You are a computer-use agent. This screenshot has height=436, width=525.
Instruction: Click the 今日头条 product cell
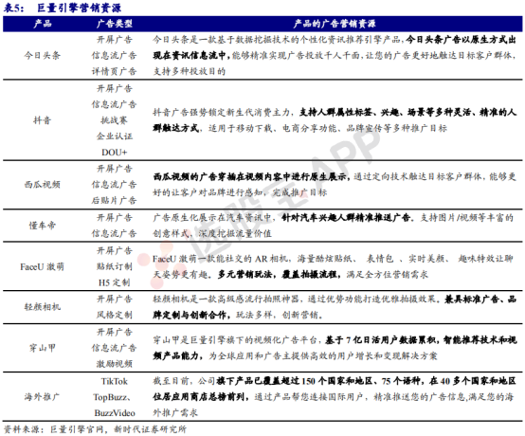click(43, 55)
